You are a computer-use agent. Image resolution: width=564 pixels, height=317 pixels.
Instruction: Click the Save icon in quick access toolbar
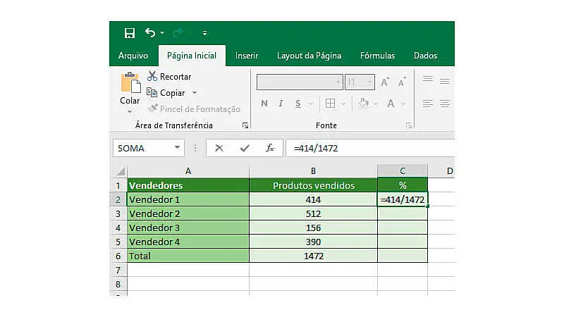(130, 33)
